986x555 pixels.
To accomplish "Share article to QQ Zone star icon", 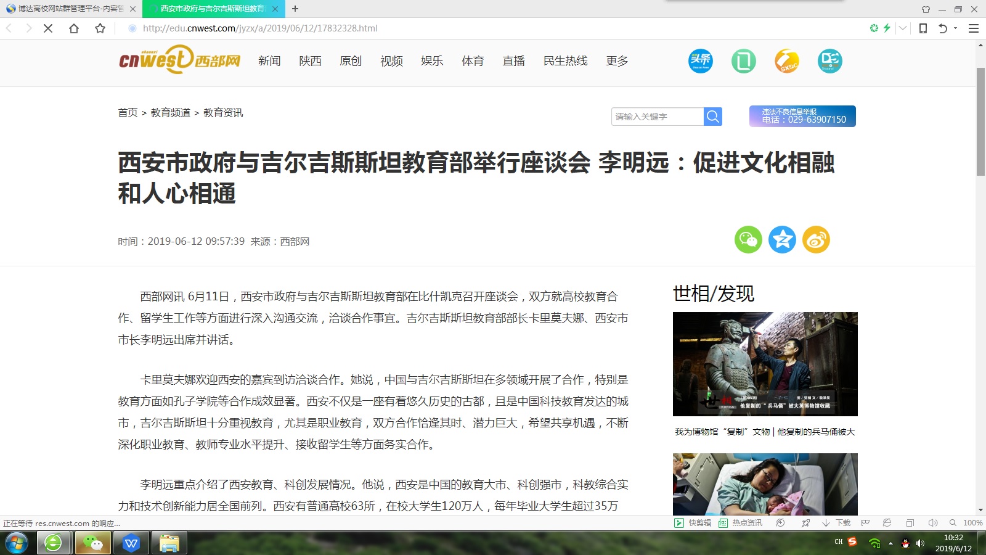I will point(782,240).
